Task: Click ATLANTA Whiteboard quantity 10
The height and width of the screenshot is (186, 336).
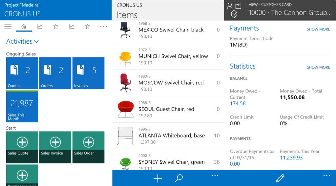Action: click(x=217, y=135)
